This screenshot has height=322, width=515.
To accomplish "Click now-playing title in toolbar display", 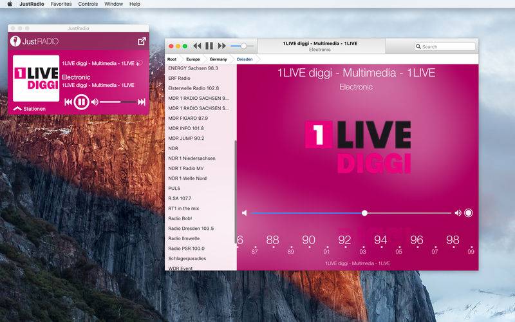I will [320, 43].
